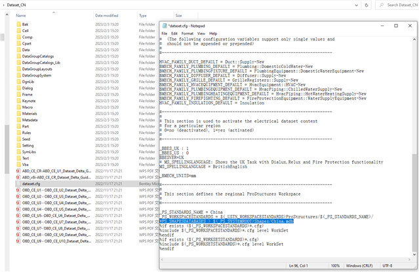This screenshot has width=419, height=272.
Task: Open Notepad's Help menu
Action: click(213, 33)
